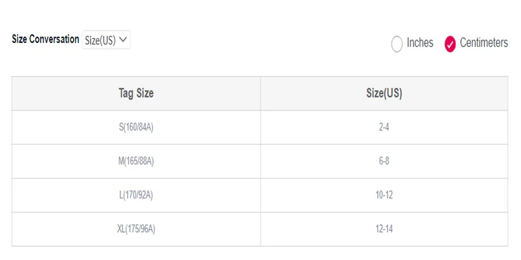Click the Centimeters label text
The image size is (521, 260).
484,43
